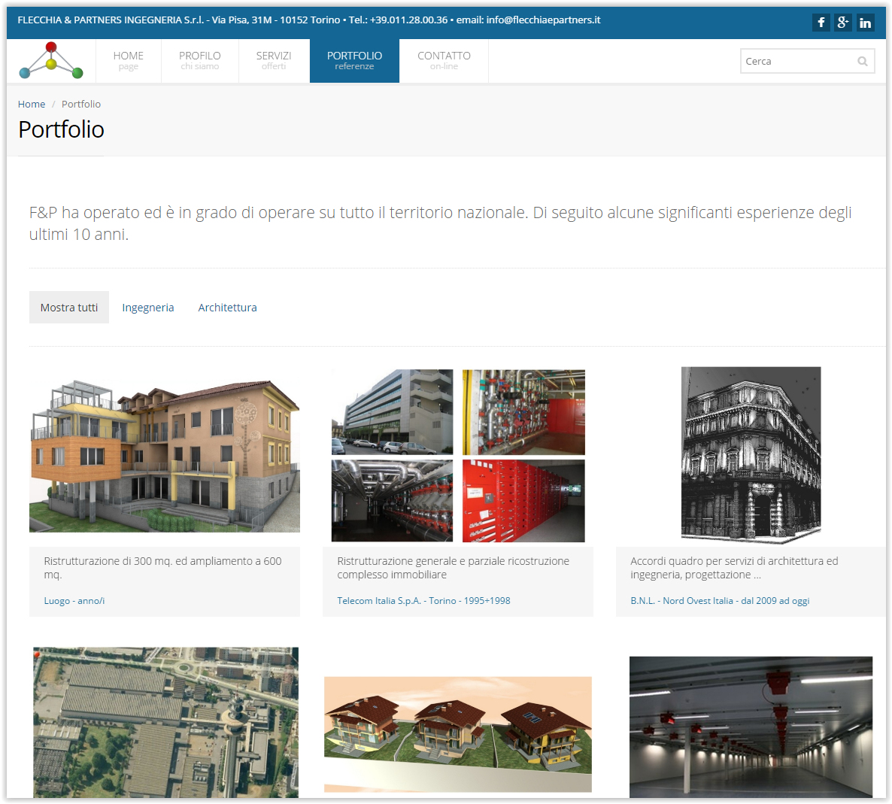This screenshot has width=892, height=804.
Task: Click the Home breadcrumb link
Action: click(32, 104)
